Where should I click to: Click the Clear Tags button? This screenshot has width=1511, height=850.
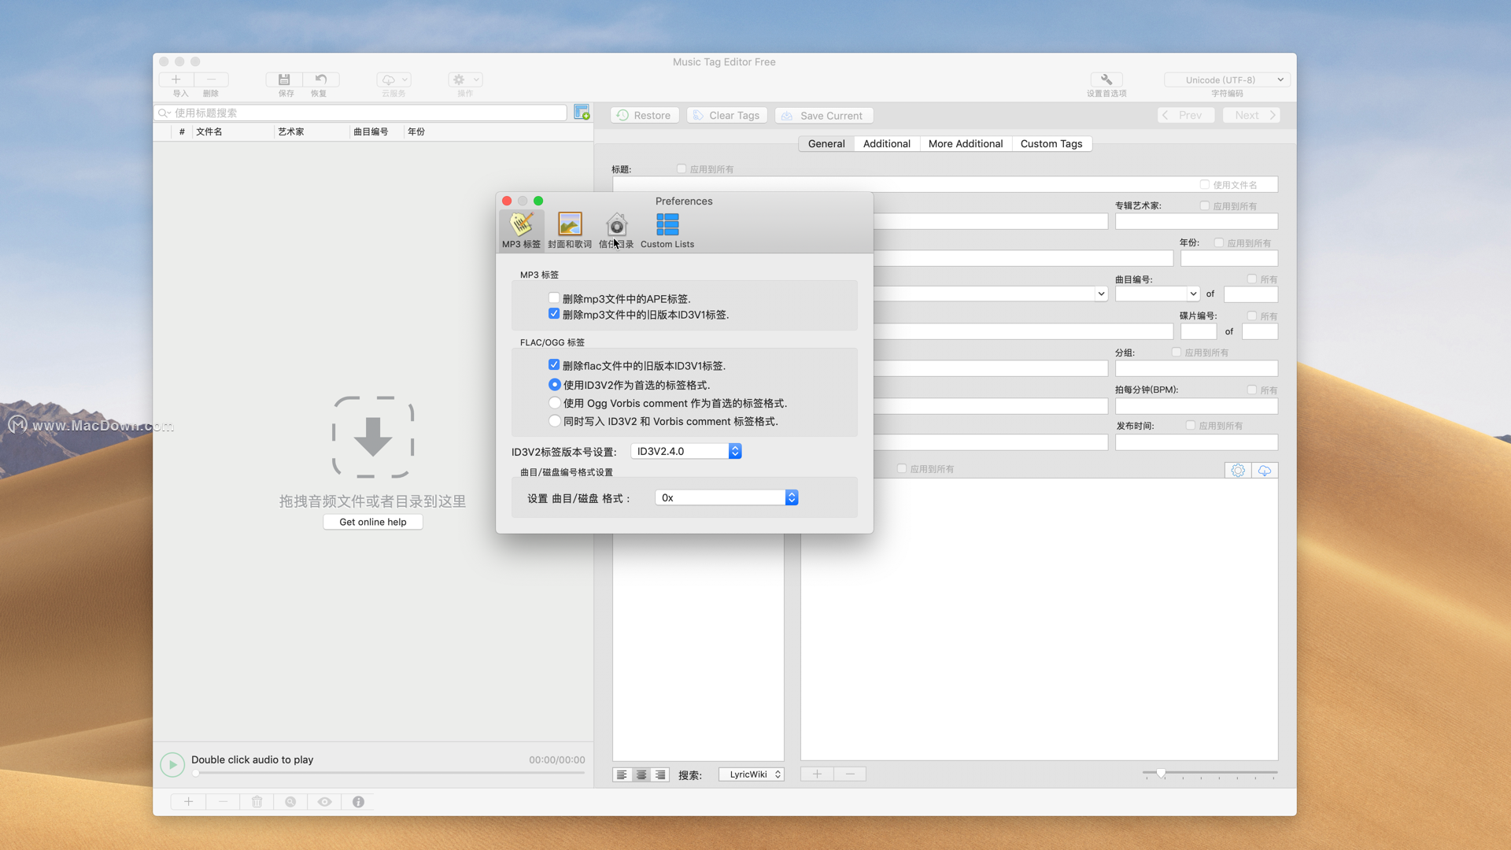pos(727,115)
